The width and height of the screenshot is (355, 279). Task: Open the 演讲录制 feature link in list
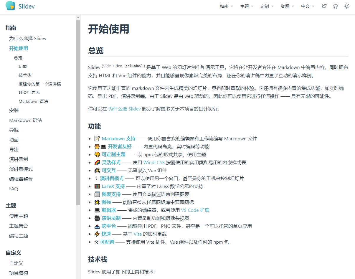111,218
